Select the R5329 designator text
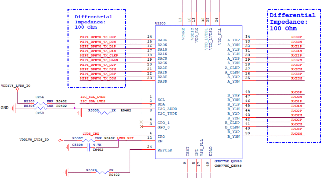 coord(91,170)
